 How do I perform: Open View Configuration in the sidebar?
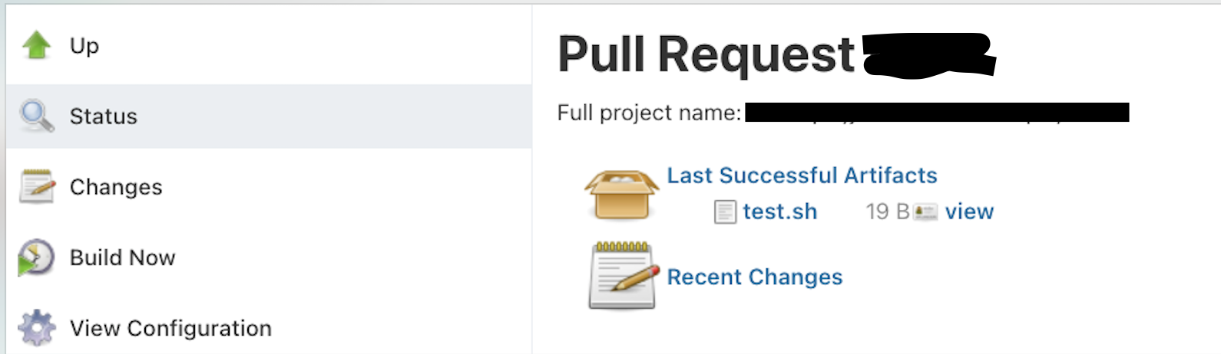click(170, 328)
